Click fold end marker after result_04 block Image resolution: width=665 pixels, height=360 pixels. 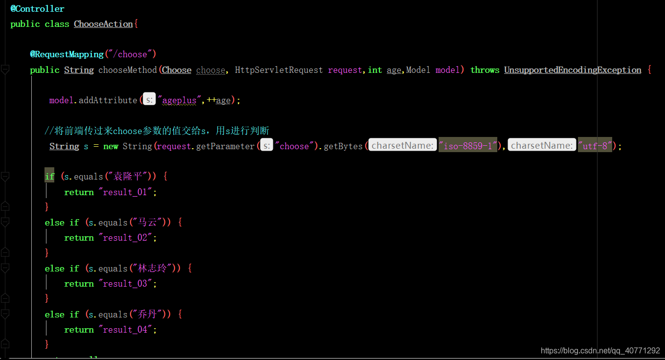click(5, 344)
